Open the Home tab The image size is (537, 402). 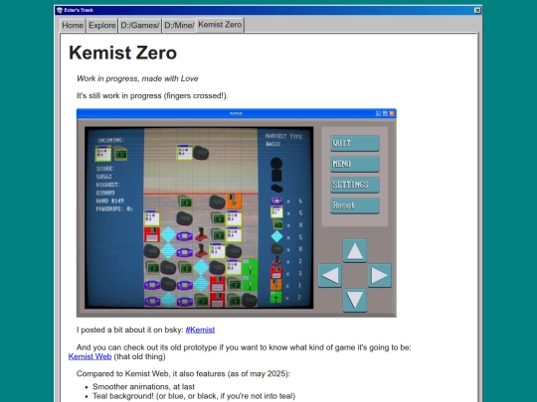[x=73, y=26]
